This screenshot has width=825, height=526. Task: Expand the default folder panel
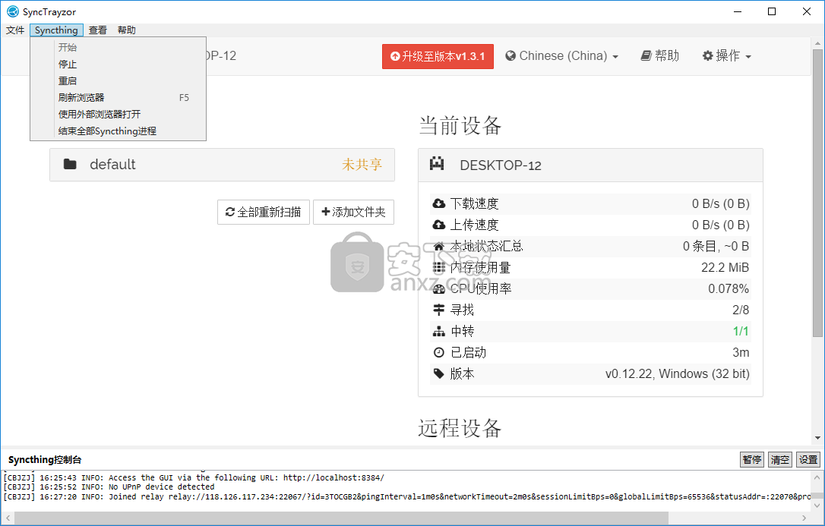pos(222,165)
